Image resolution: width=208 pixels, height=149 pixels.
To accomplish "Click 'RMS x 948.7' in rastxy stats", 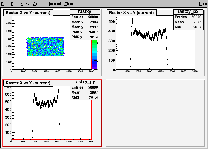I will (85, 32).
